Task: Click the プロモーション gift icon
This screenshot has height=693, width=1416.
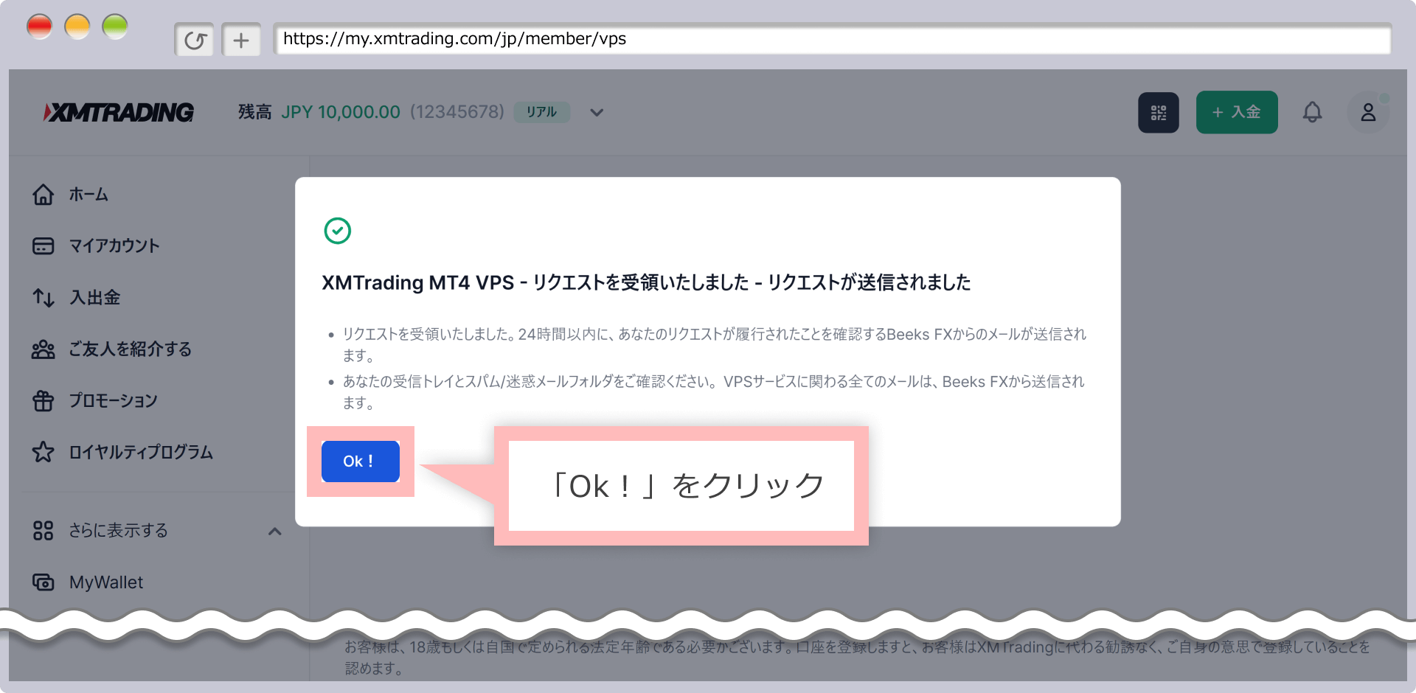Action: (43, 400)
